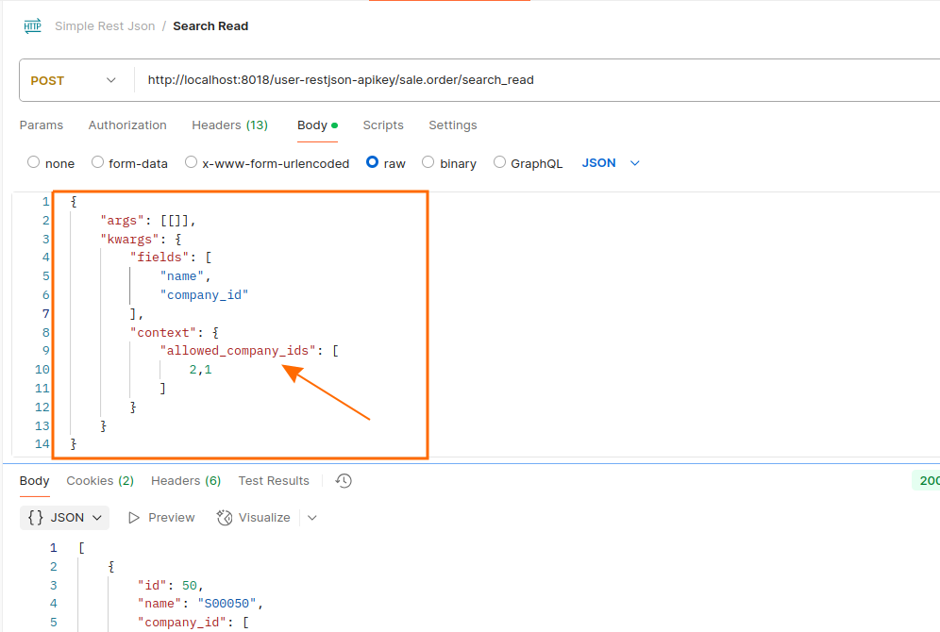Select the none body radio option
The image size is (940, 632).
click(34, 162)
